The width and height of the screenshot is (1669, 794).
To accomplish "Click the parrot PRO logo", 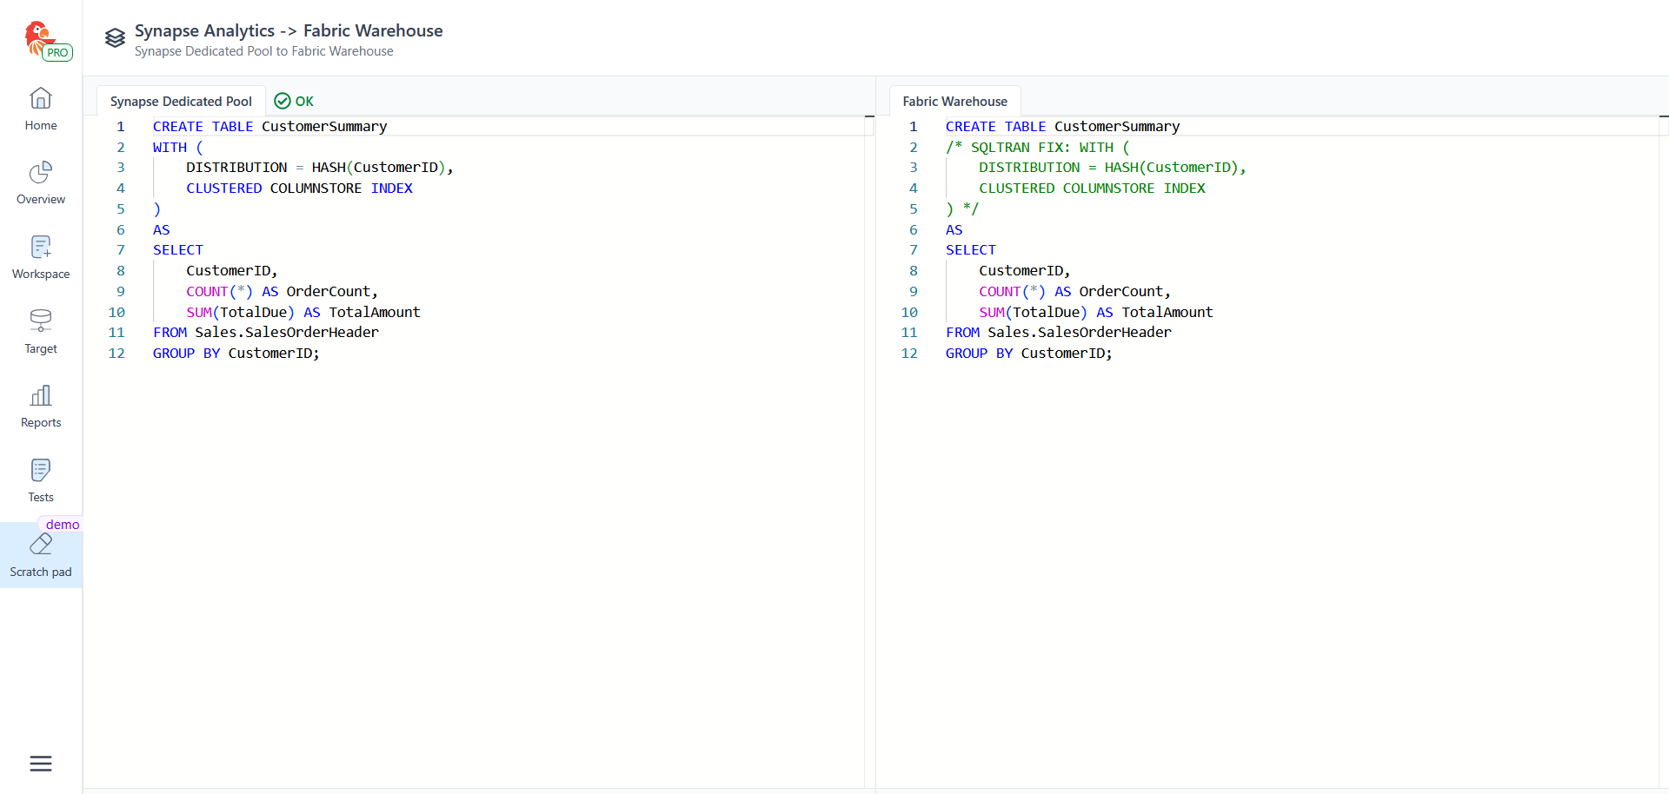I will pos(41,40).
